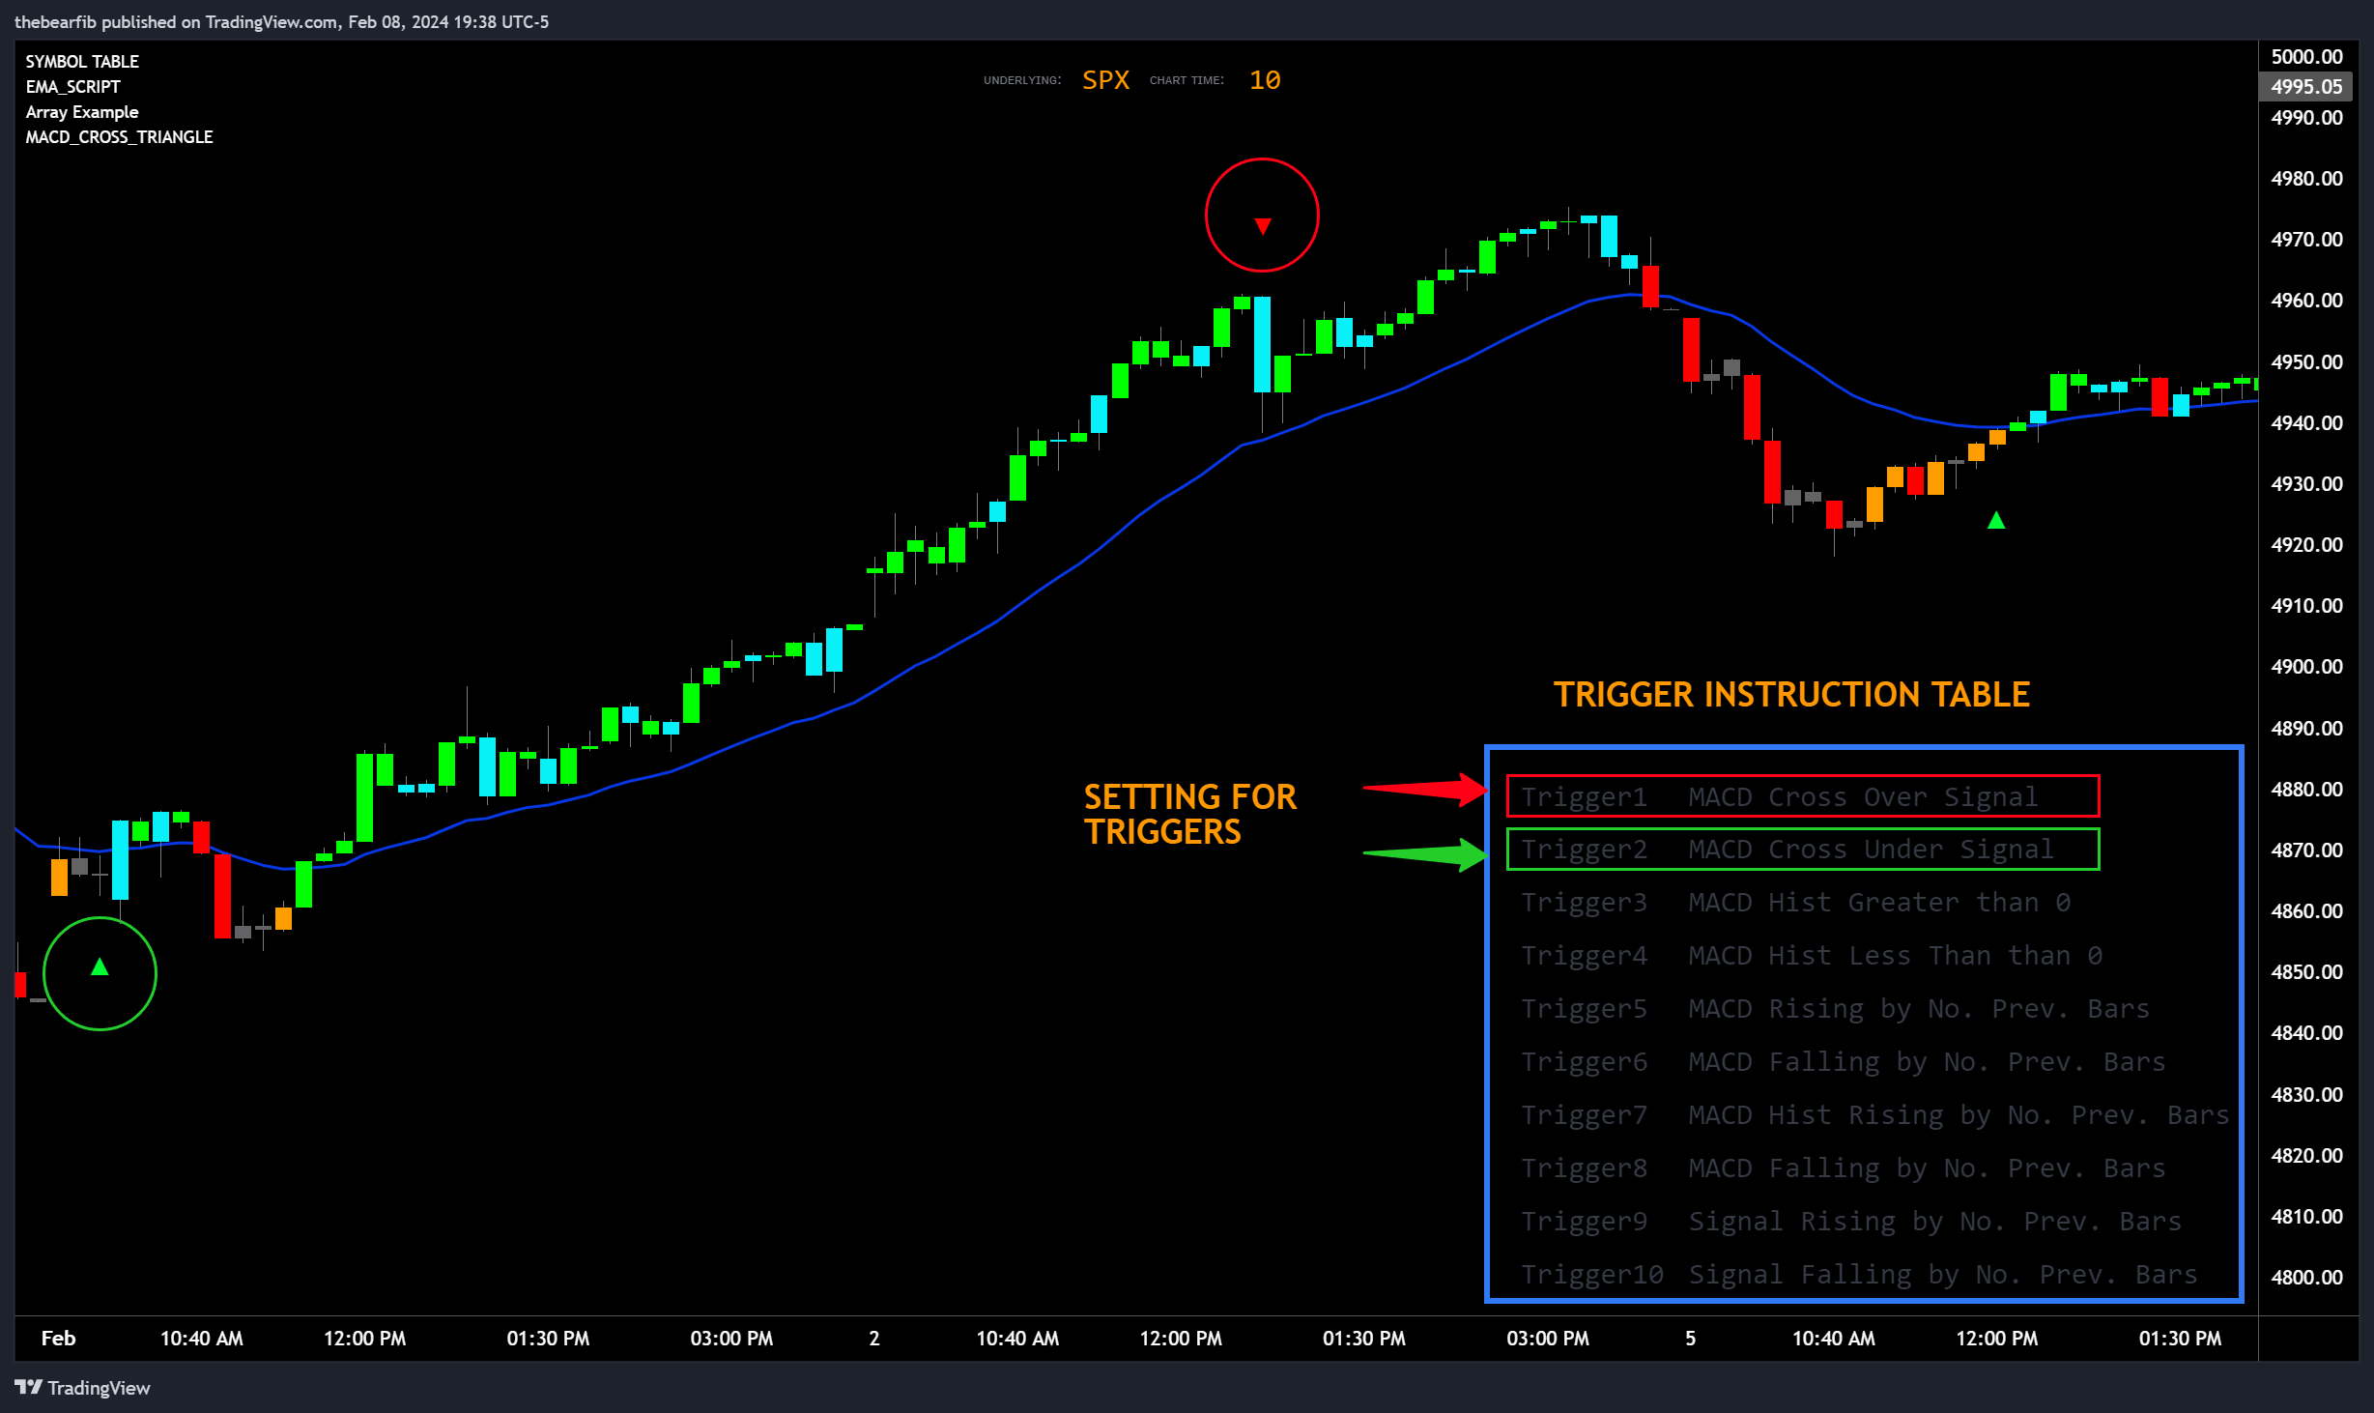This screenshot has width=2374, height=1413.
Task: Select the EMA_SCRIPT indicator label
Action: (72, 86)
